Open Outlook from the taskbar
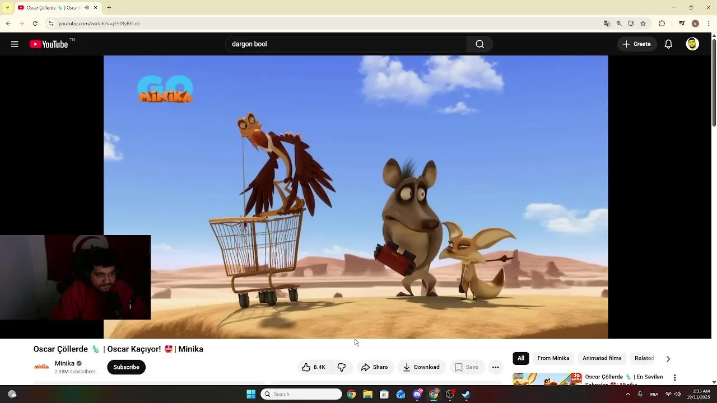This screenshot has height=403, width=717. click(401, 394)
